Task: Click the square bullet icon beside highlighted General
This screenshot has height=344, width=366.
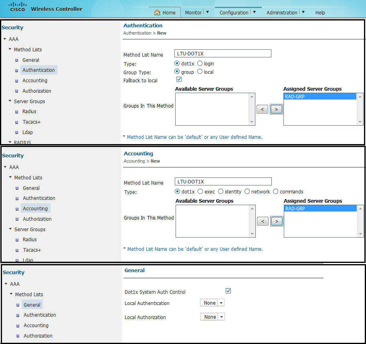Action: 18,305
